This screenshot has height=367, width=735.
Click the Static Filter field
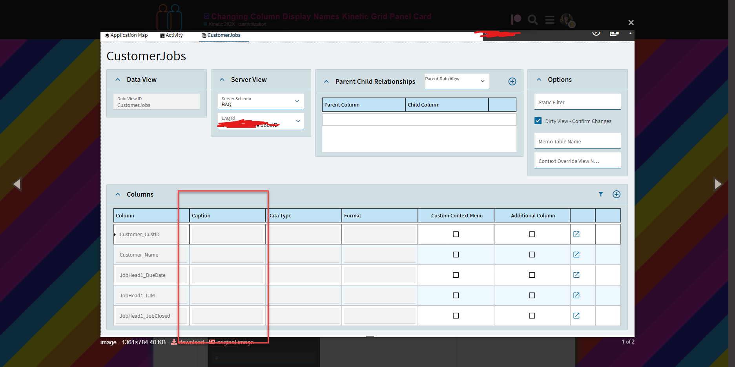(578, 101)
